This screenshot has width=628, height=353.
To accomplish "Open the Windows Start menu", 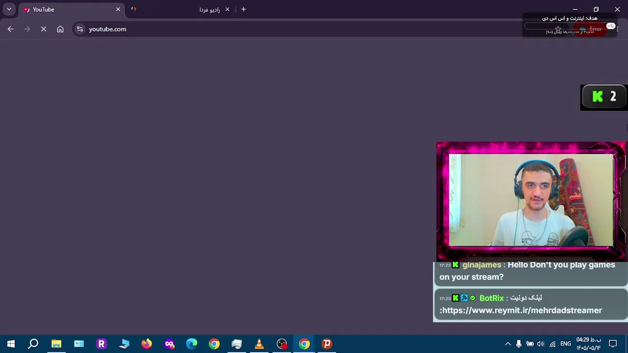I will pos(11,344).
